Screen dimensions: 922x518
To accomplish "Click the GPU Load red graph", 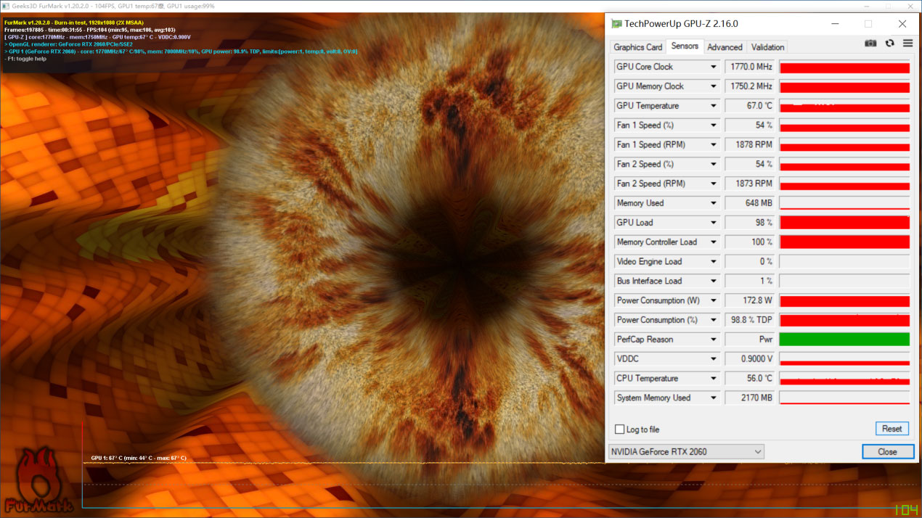I will [844, 223].
